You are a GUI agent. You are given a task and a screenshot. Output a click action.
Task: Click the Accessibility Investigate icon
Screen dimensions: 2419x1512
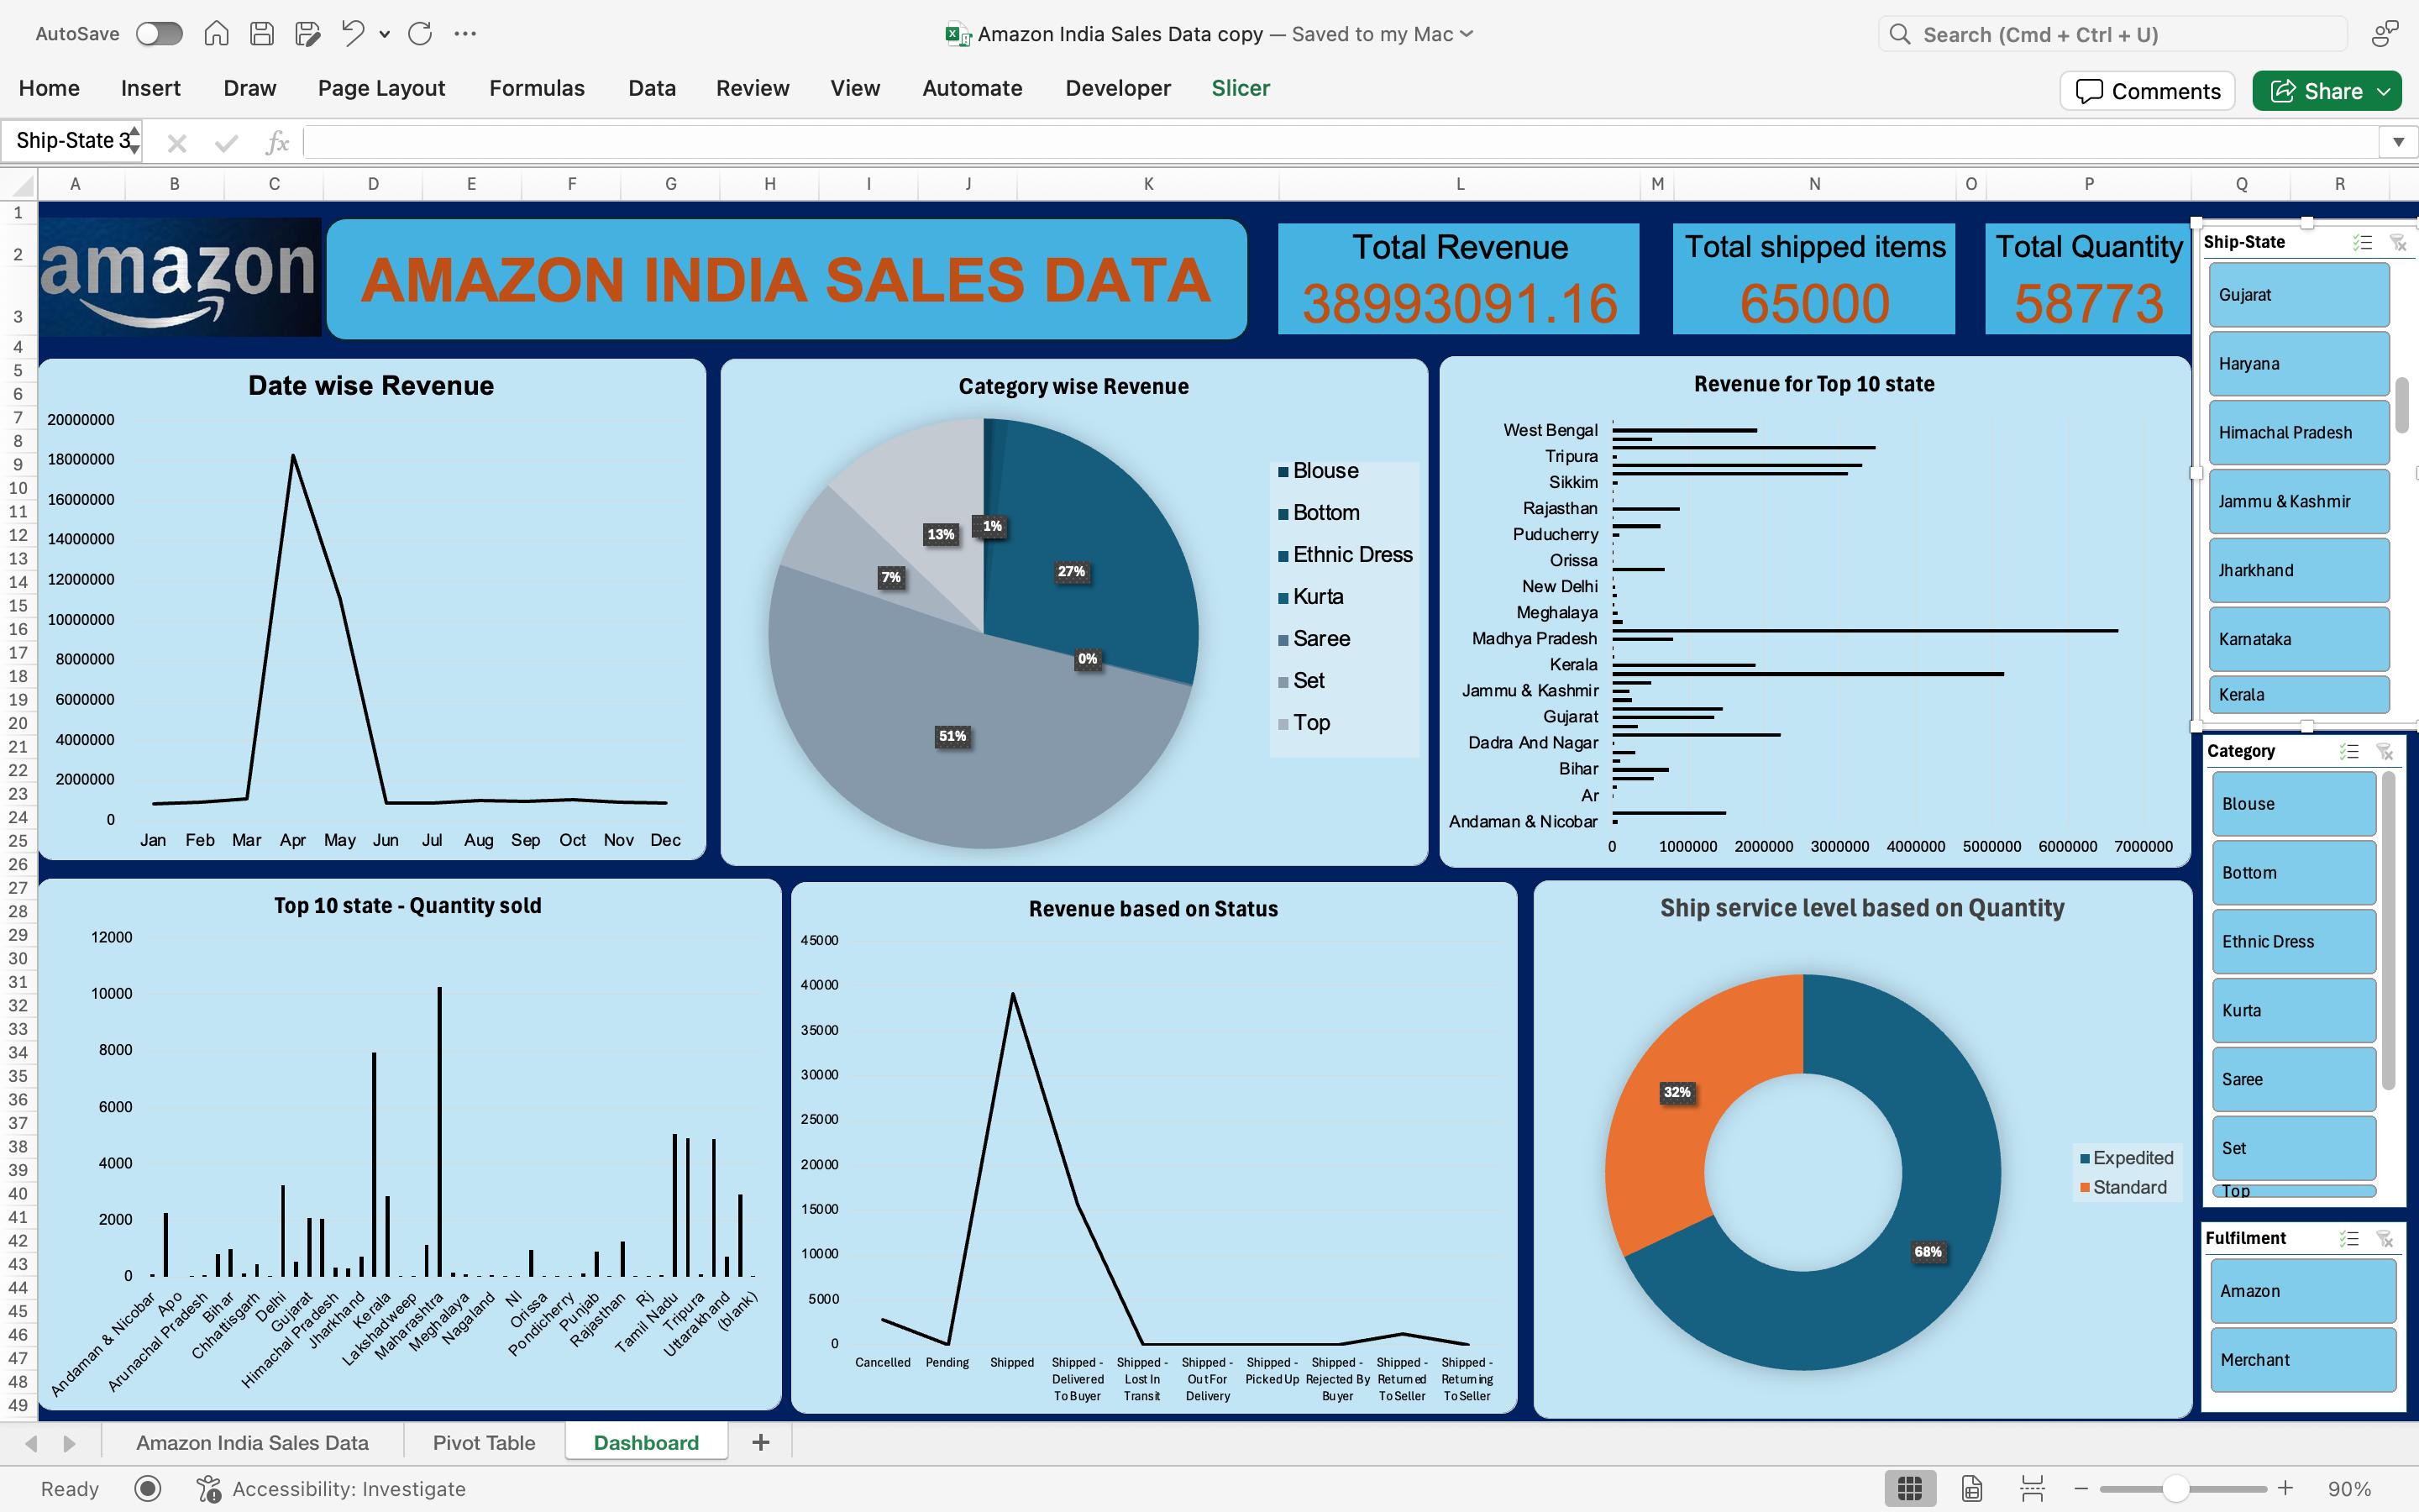209,1489
